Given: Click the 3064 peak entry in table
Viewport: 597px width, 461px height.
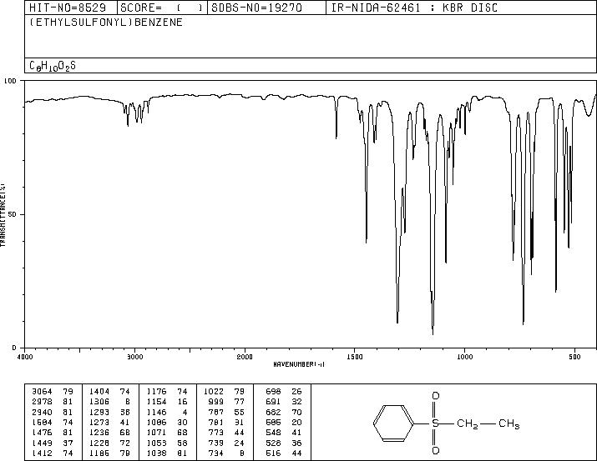Looking at the screenshot, I should click(52, 391).
